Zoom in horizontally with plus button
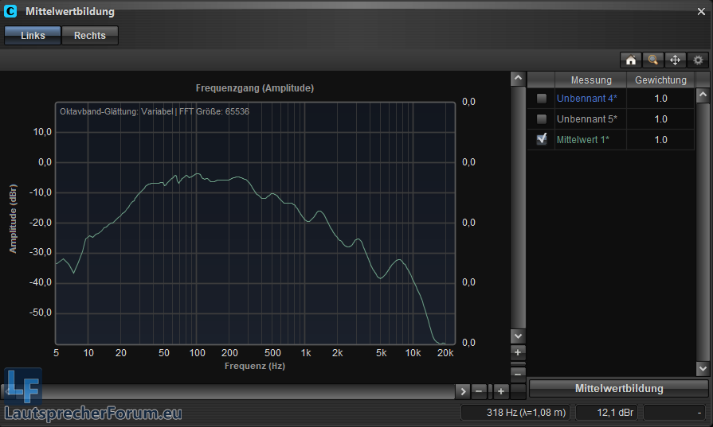Image resolution: width=713 pixels, height=427 pixels. pos(500,391)
